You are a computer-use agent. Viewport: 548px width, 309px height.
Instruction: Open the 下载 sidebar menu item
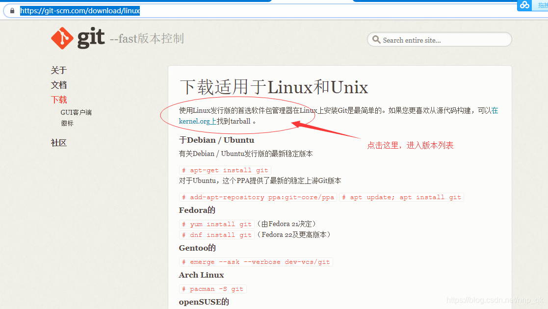pos(59,100)
